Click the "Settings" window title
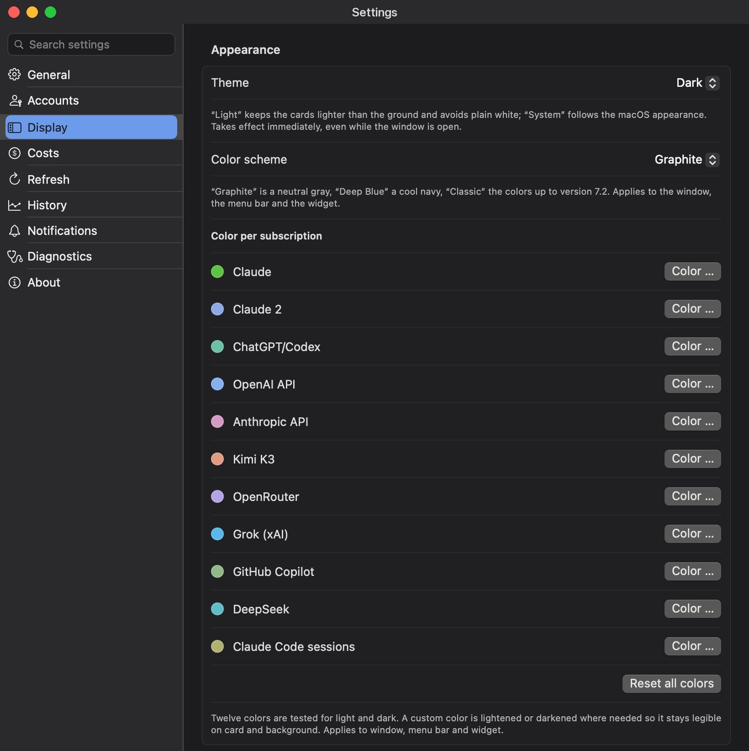 click(374, 12)
